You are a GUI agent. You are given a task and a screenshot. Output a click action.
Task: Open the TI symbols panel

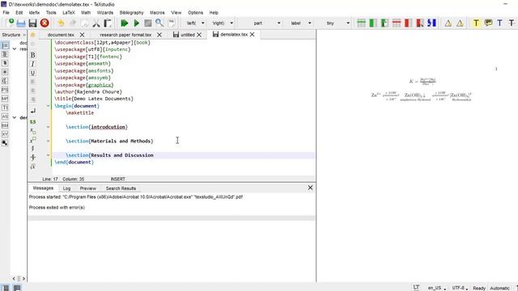coord(5,108)
